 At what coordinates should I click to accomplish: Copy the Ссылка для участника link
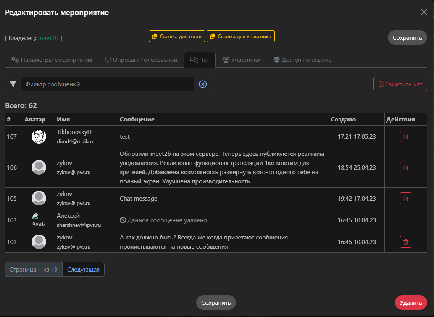pos(240,36)
